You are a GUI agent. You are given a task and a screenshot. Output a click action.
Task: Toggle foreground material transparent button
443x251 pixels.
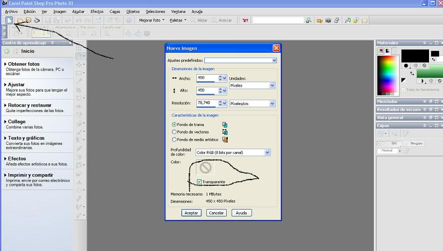[424, 66]
